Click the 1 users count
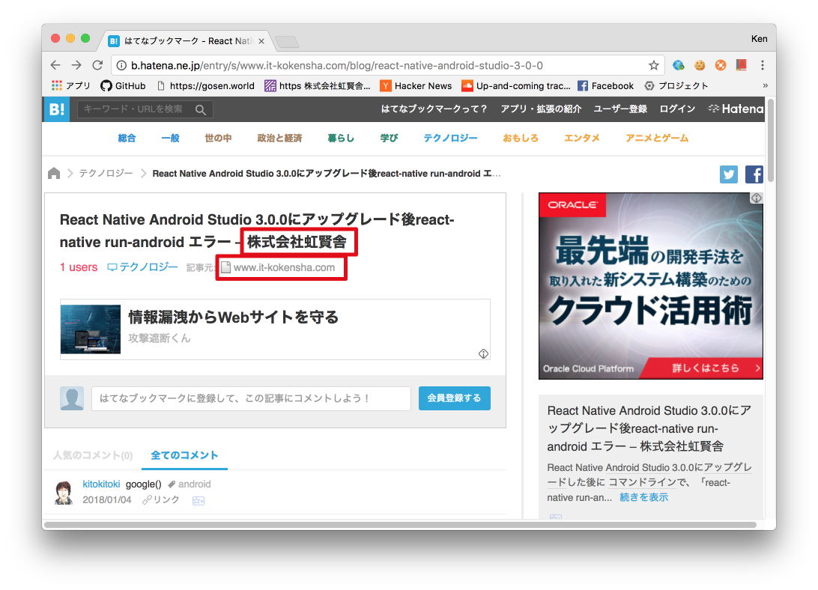Image resolution: width=818 pixels, height=590 pixels. (x=79, y=267)
